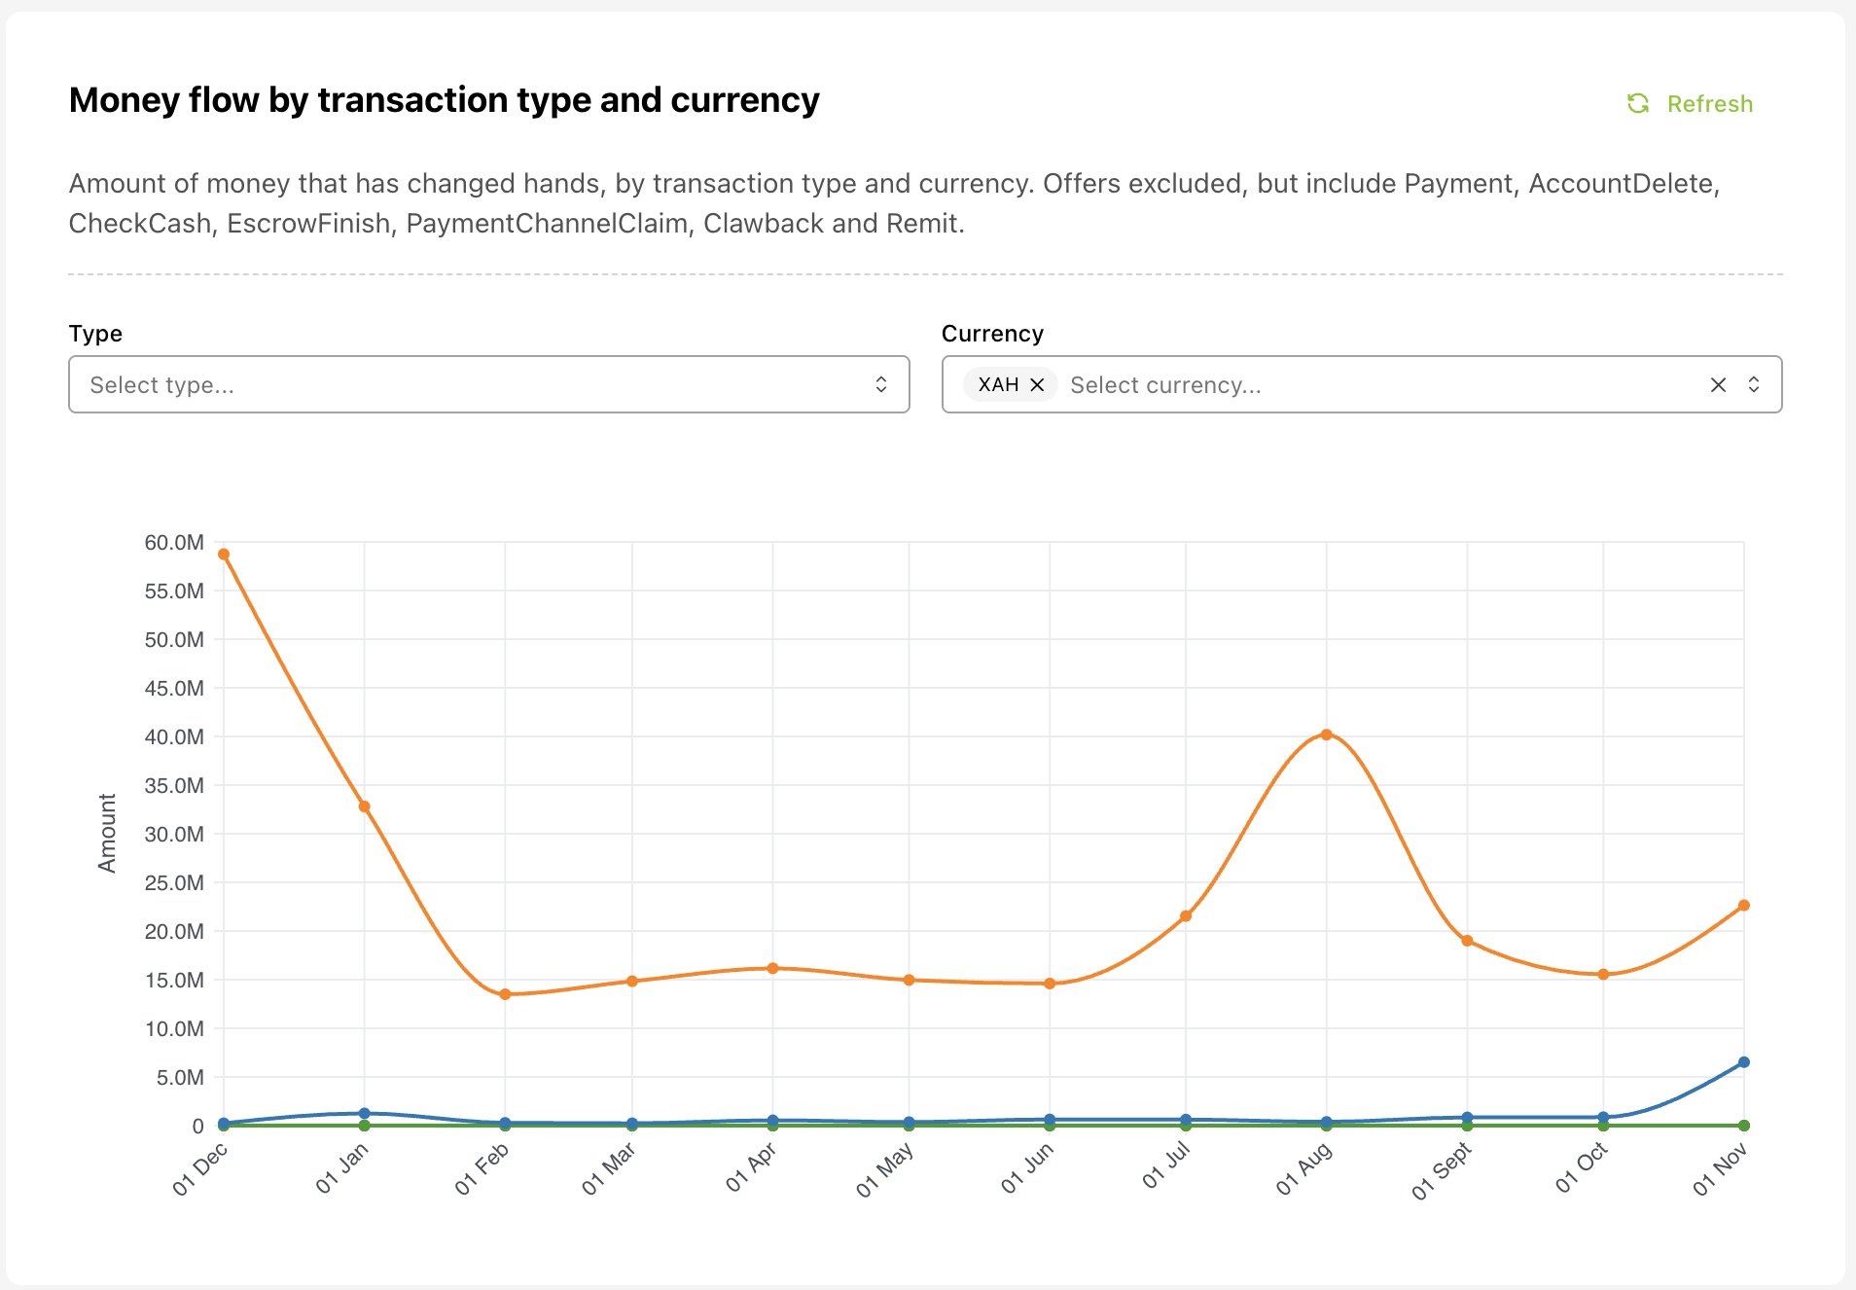Click the blue data point at 01 Nov
Screen dimensions: 1856x1290
tap(1744, 1062)
